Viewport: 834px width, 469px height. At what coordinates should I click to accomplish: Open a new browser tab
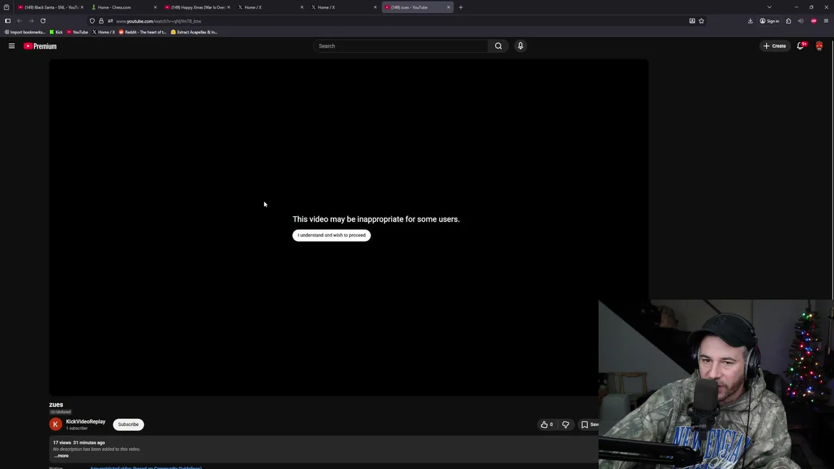pos(461,7)
